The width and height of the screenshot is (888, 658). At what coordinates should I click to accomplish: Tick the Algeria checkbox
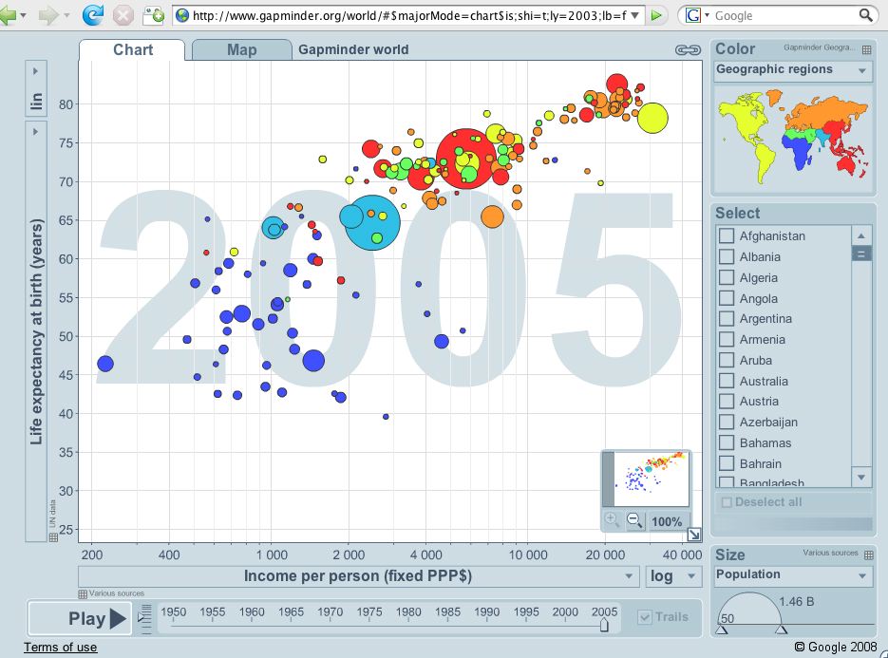point(726,277)
